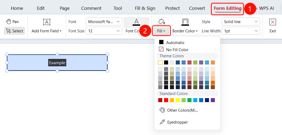This screenshot has width=282, height=135.
Task: Pick light green standard color
Action: [184, 100]
